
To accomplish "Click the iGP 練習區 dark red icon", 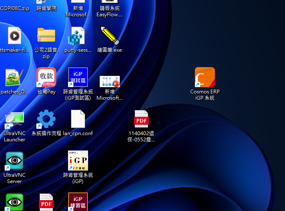I will pyautogui.click(x=78, y=201).
